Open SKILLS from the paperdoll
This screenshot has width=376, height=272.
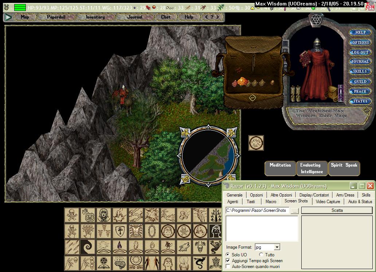[x=360, y=71]
